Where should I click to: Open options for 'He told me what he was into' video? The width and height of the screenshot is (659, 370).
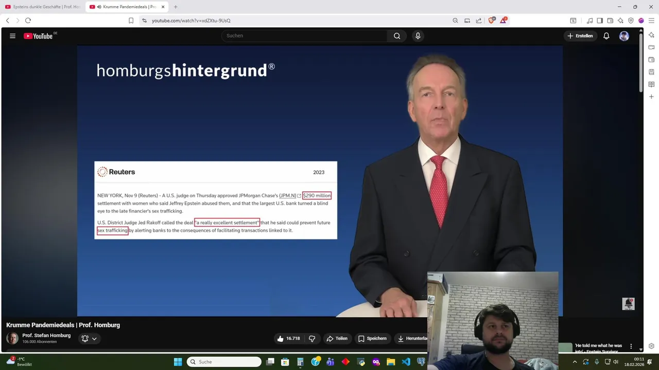click(x=631, y=346)
